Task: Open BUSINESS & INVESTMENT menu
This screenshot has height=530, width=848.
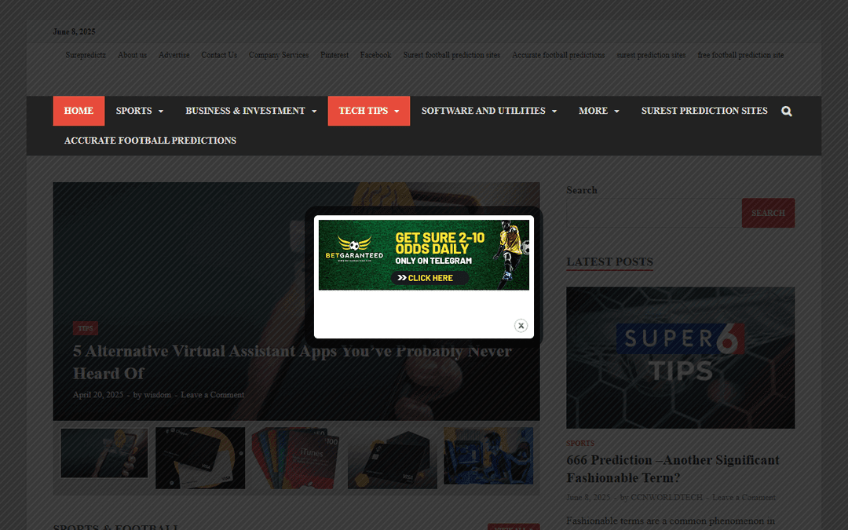Action: [x=245, y=111]
